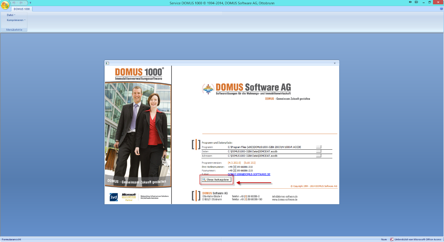Click the Microsoft Gold Certified Partner logo
Screen dimensions: 444x242
[x=129, y=197]
